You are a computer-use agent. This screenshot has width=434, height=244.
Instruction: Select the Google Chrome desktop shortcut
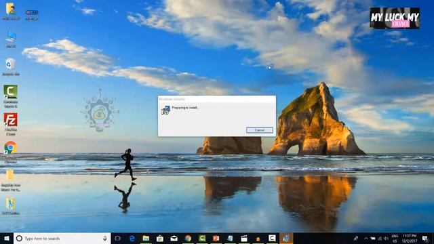[11, 152]
